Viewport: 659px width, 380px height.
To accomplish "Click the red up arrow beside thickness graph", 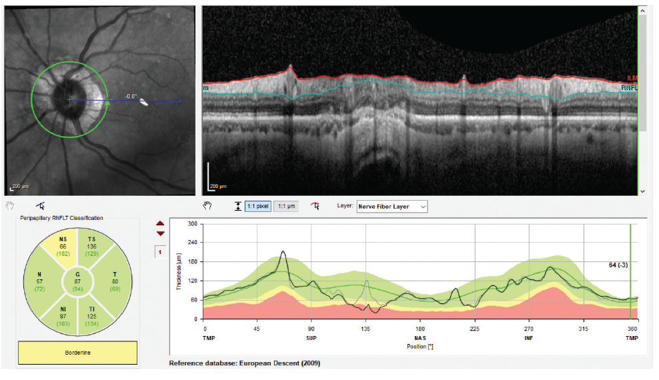I will point(160,223).
